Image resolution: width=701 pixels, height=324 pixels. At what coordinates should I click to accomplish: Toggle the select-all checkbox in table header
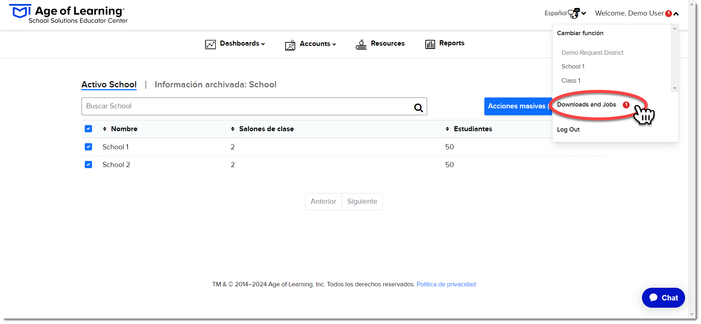[88, 129]
